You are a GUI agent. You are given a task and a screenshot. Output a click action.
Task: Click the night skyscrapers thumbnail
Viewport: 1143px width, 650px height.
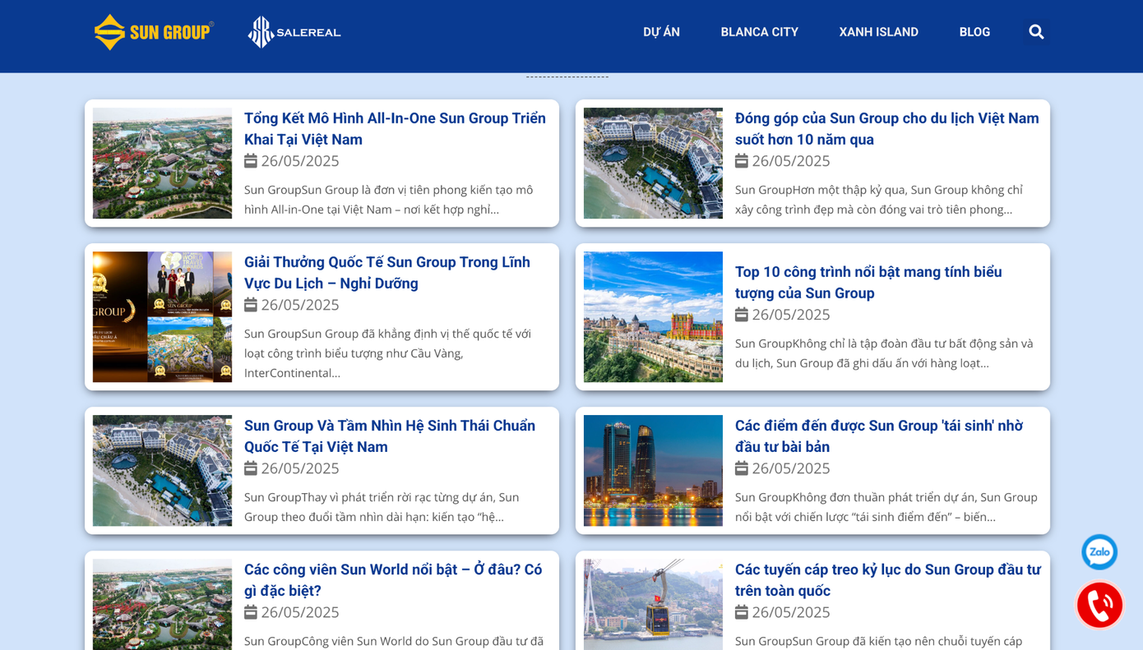click(x=653, y=471)
